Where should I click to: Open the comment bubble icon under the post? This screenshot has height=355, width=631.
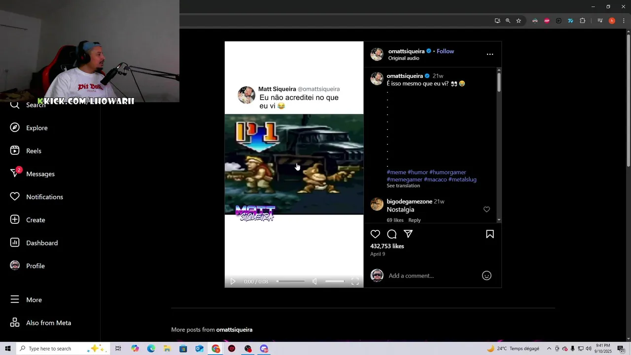pos(392,234)
